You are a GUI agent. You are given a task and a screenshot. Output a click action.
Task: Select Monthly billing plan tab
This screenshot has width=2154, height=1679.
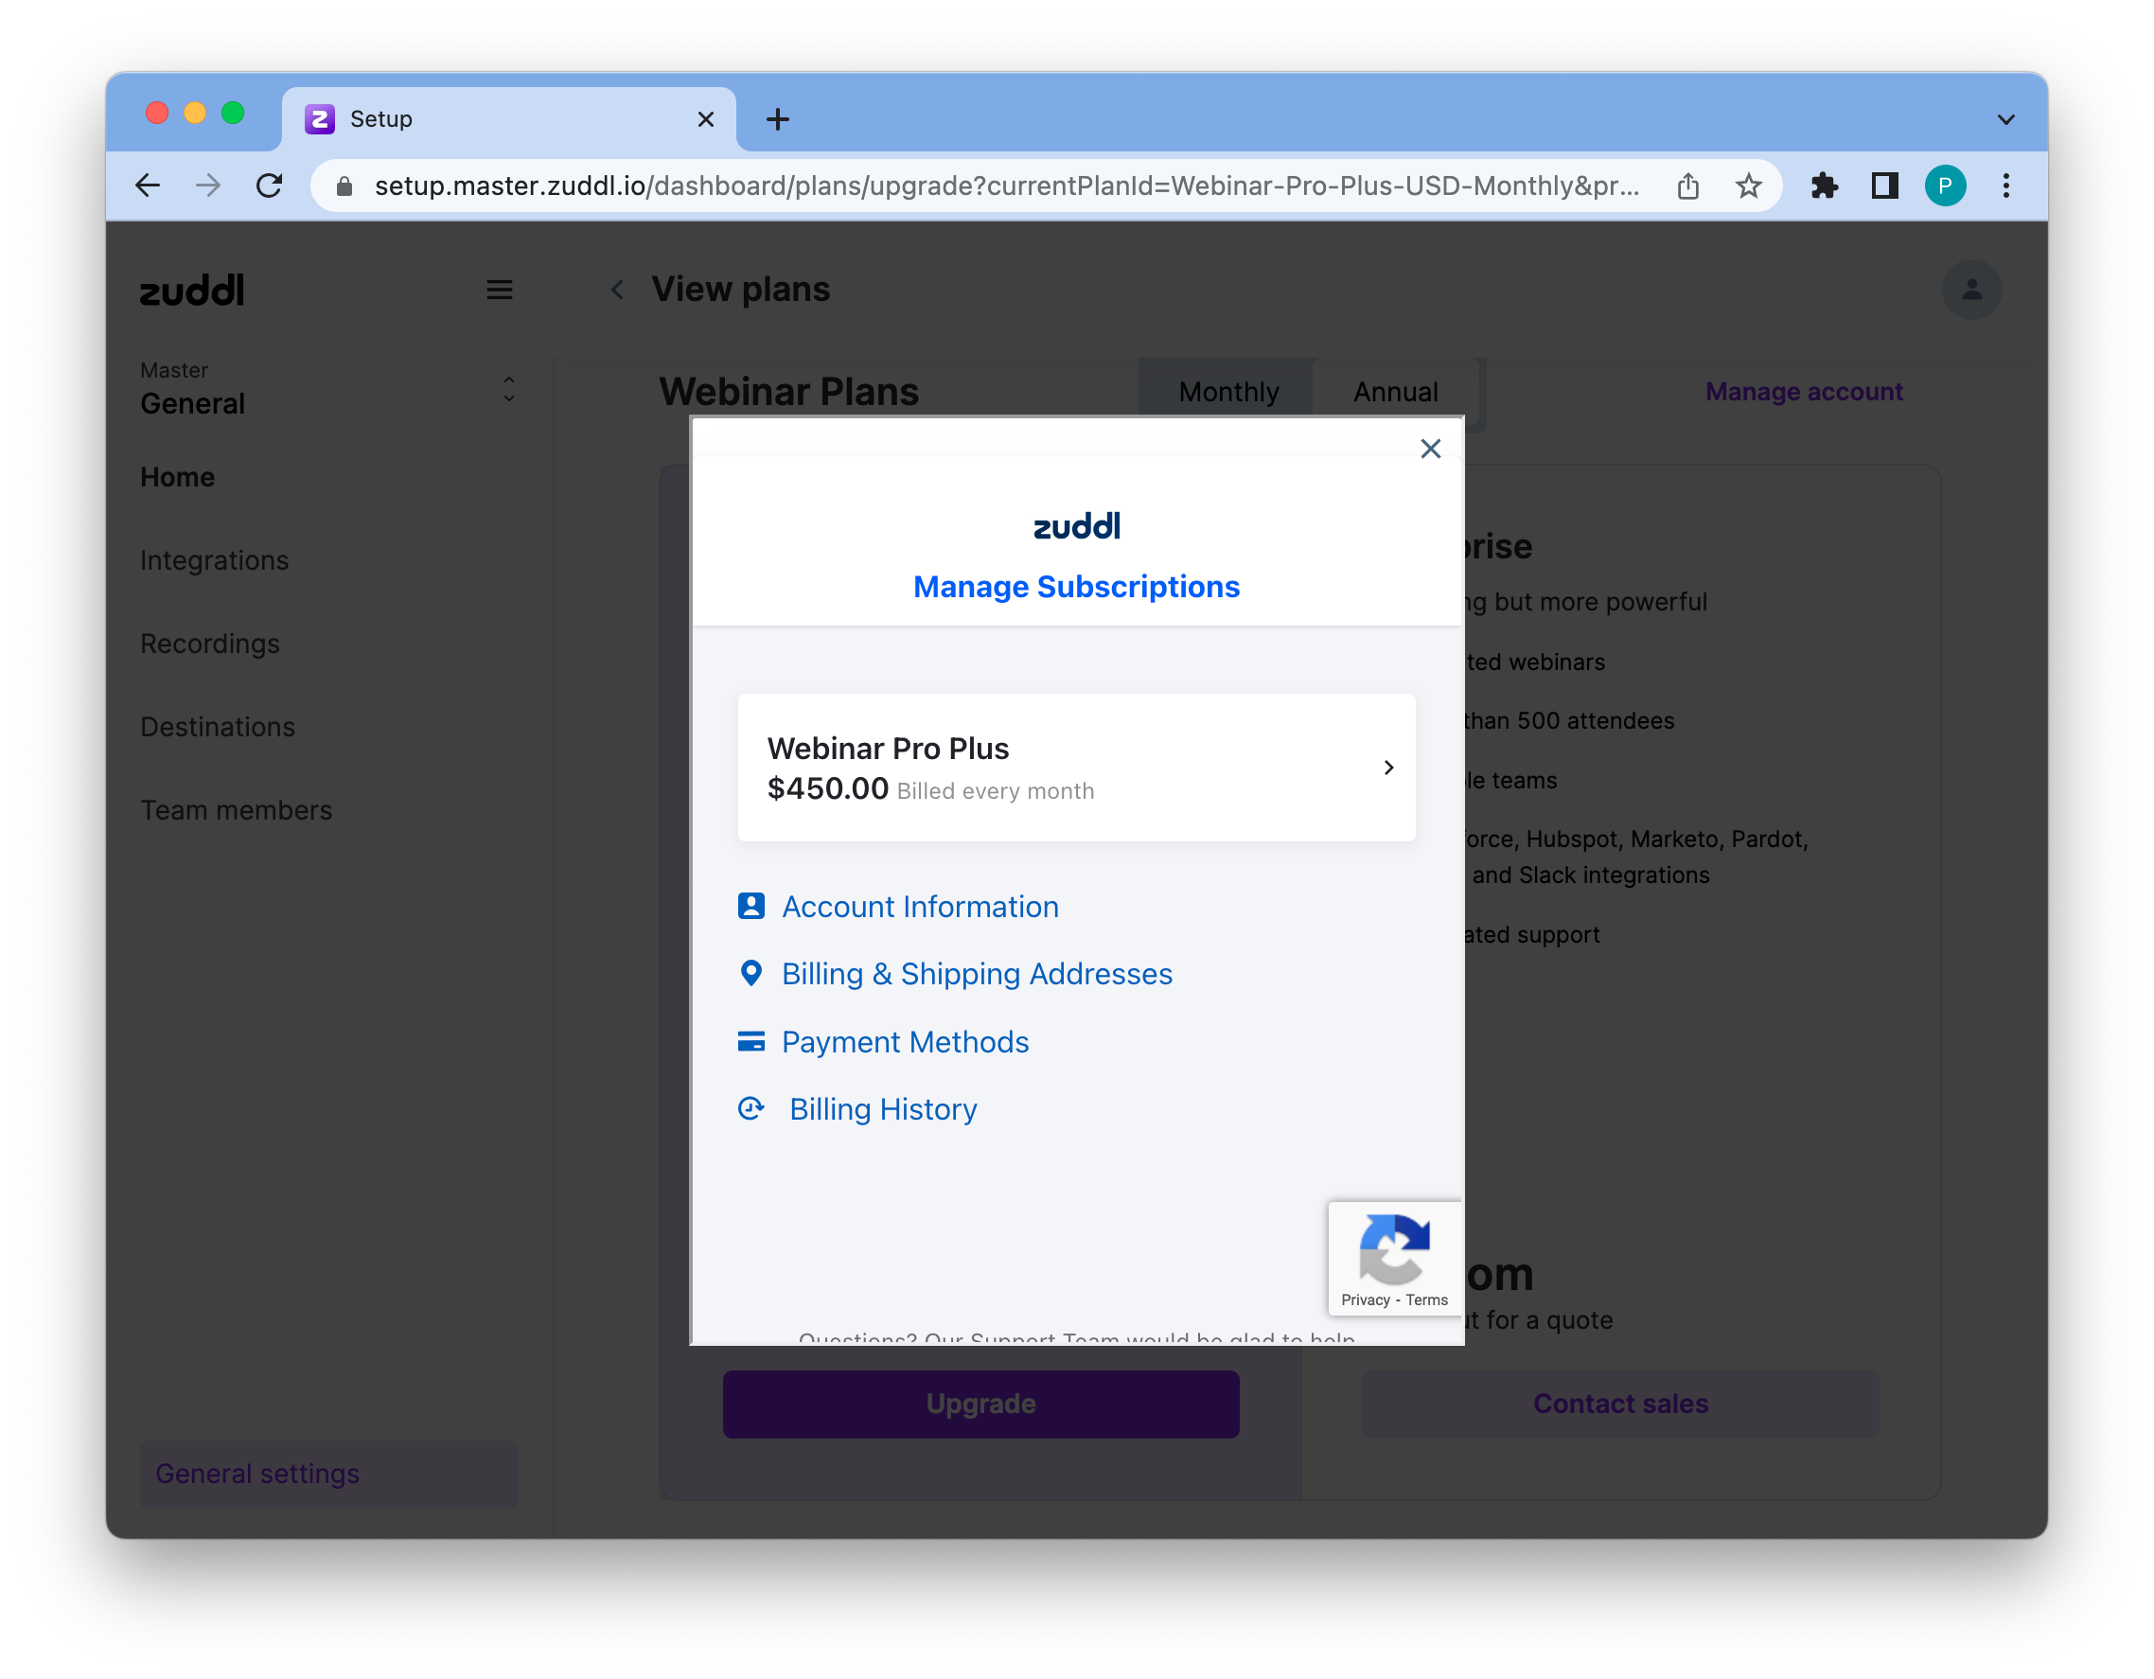pyautogui.click(x=1229, y=392)
